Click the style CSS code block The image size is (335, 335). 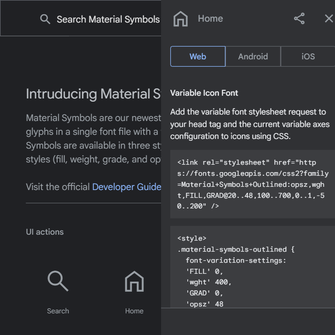[253, 267]
